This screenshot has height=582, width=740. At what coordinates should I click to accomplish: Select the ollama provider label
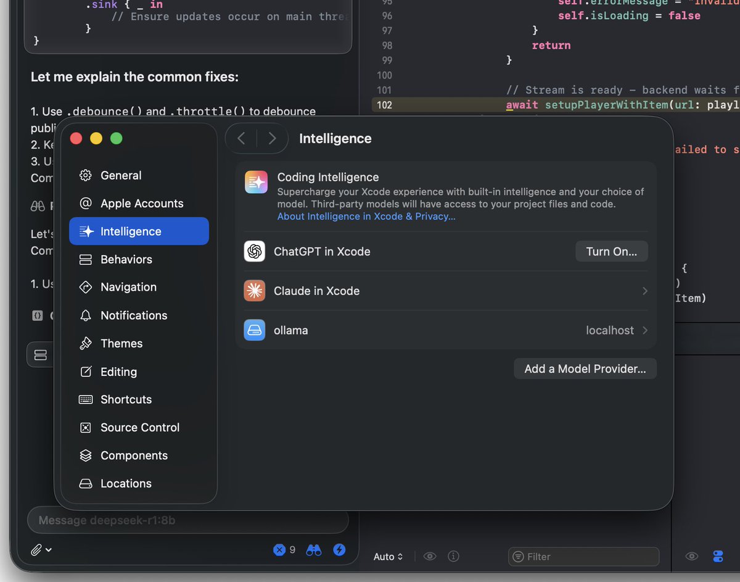click(x=290, y=331)
